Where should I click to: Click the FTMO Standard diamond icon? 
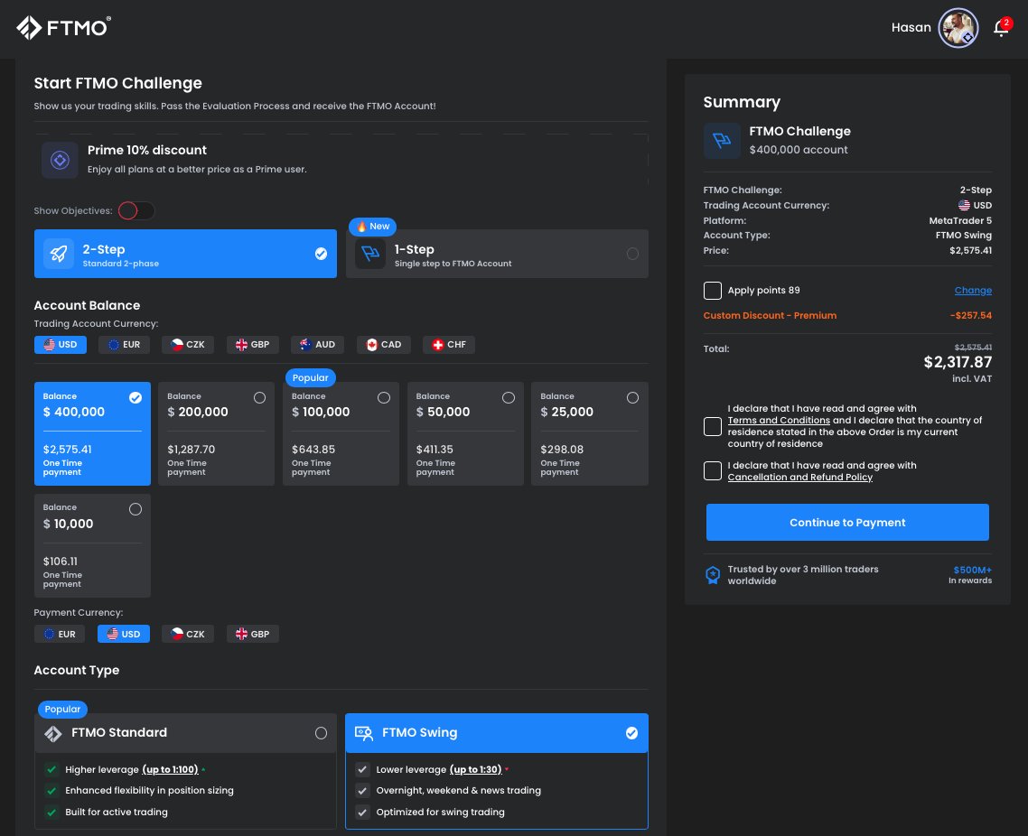pyautogui.click(x=53, y=733)
